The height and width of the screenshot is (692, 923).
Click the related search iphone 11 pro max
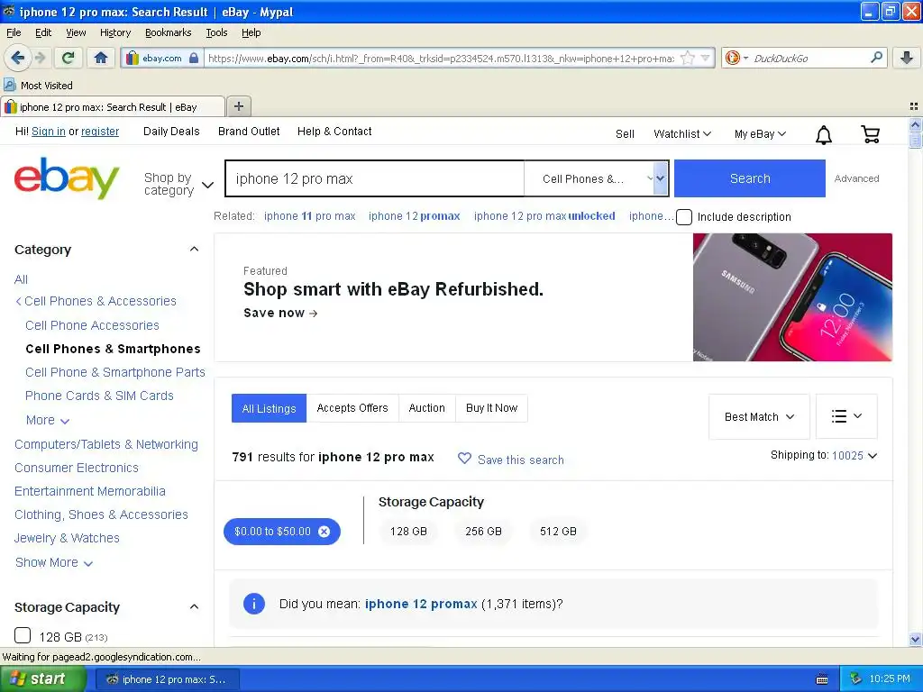310,216
